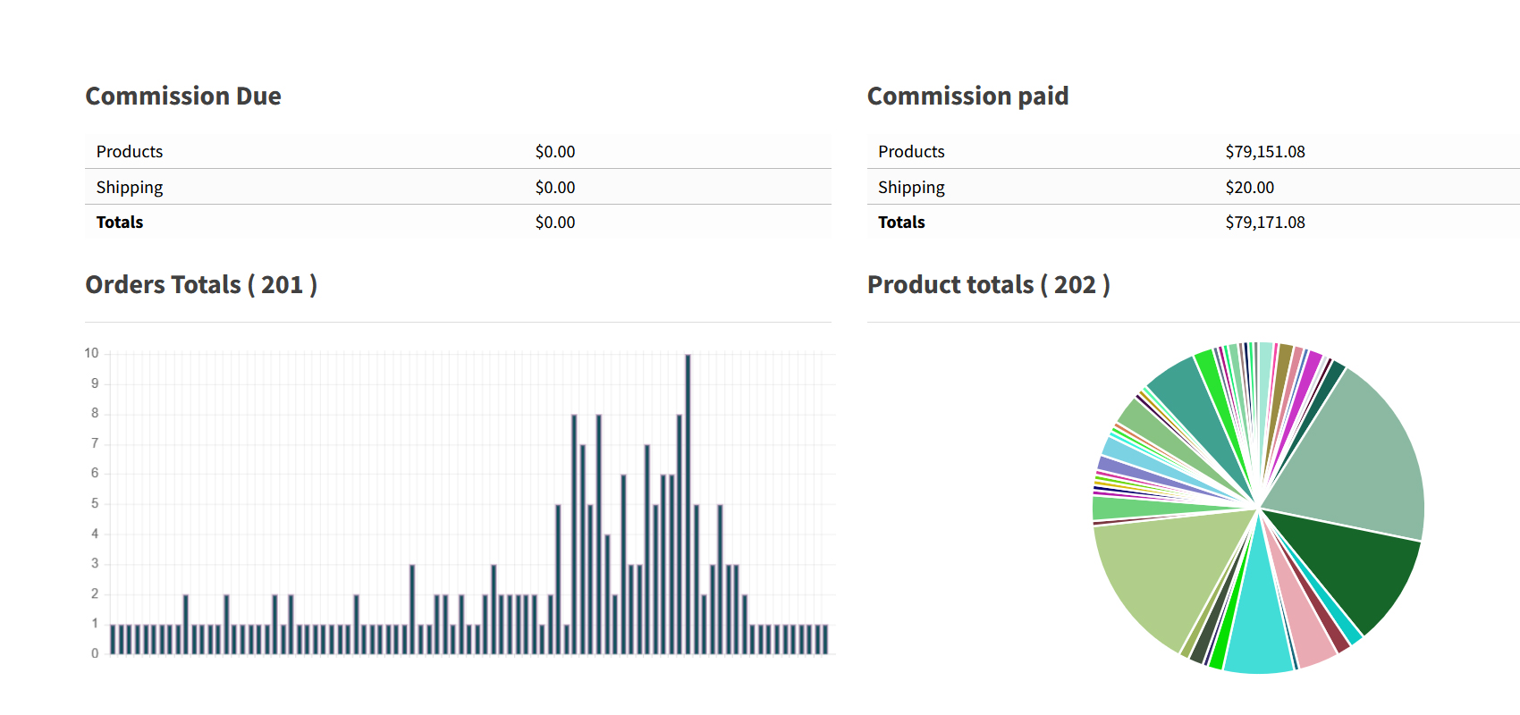Click the $79,151.08 Products commission paid value
The height and width of the screenshot is (715, 1520).
(x=1264, y=152)
